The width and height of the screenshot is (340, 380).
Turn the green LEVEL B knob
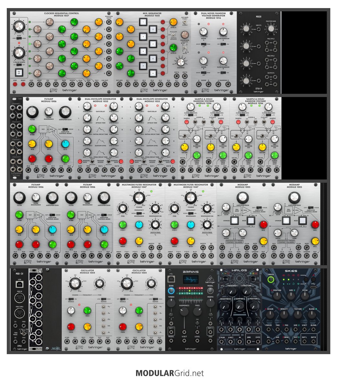[x=173, y=48]
